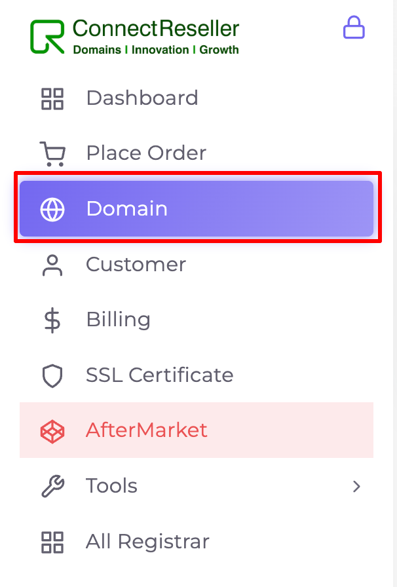Screen dimensions: 397x587
Task: Click the Place Order cart icon
Action: coord(52,154)
